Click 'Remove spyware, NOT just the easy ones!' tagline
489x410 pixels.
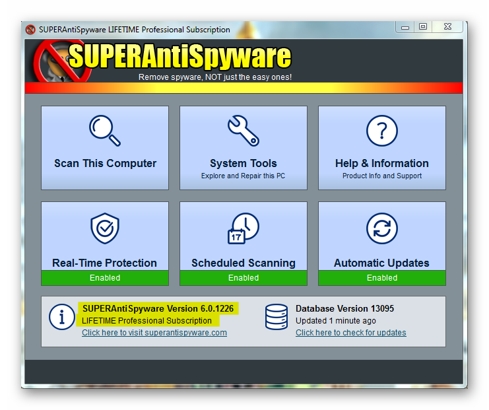[215, 77]
